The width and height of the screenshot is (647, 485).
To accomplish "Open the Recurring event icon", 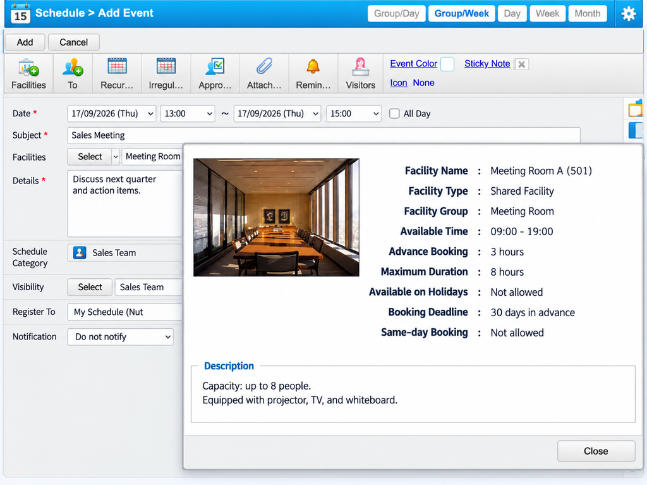I will (x=117, y=73).
